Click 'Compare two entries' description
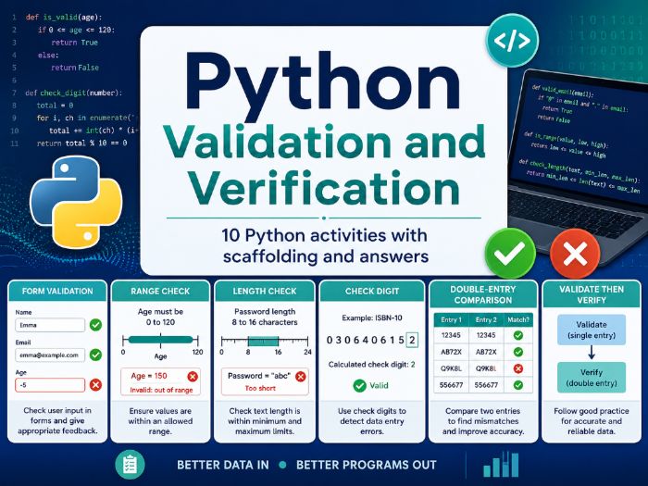The image size is (648, 486). pos(483,421)
